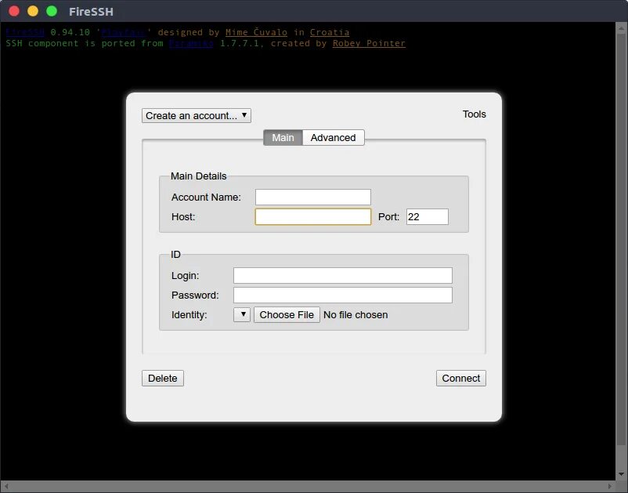Open the FireSSH link in terminal header
This screenshot has height=493, width=628.
tap(25, 32)
